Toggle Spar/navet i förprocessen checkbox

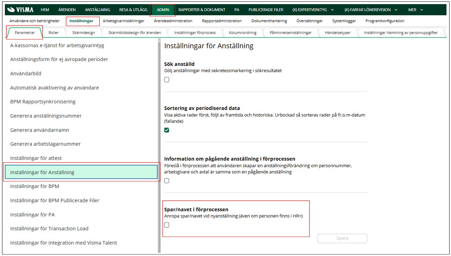(x=167, y=225)
